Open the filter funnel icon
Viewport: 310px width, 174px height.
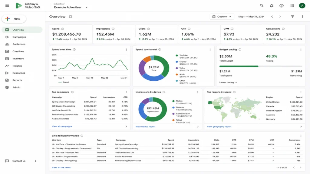(292, 17)
